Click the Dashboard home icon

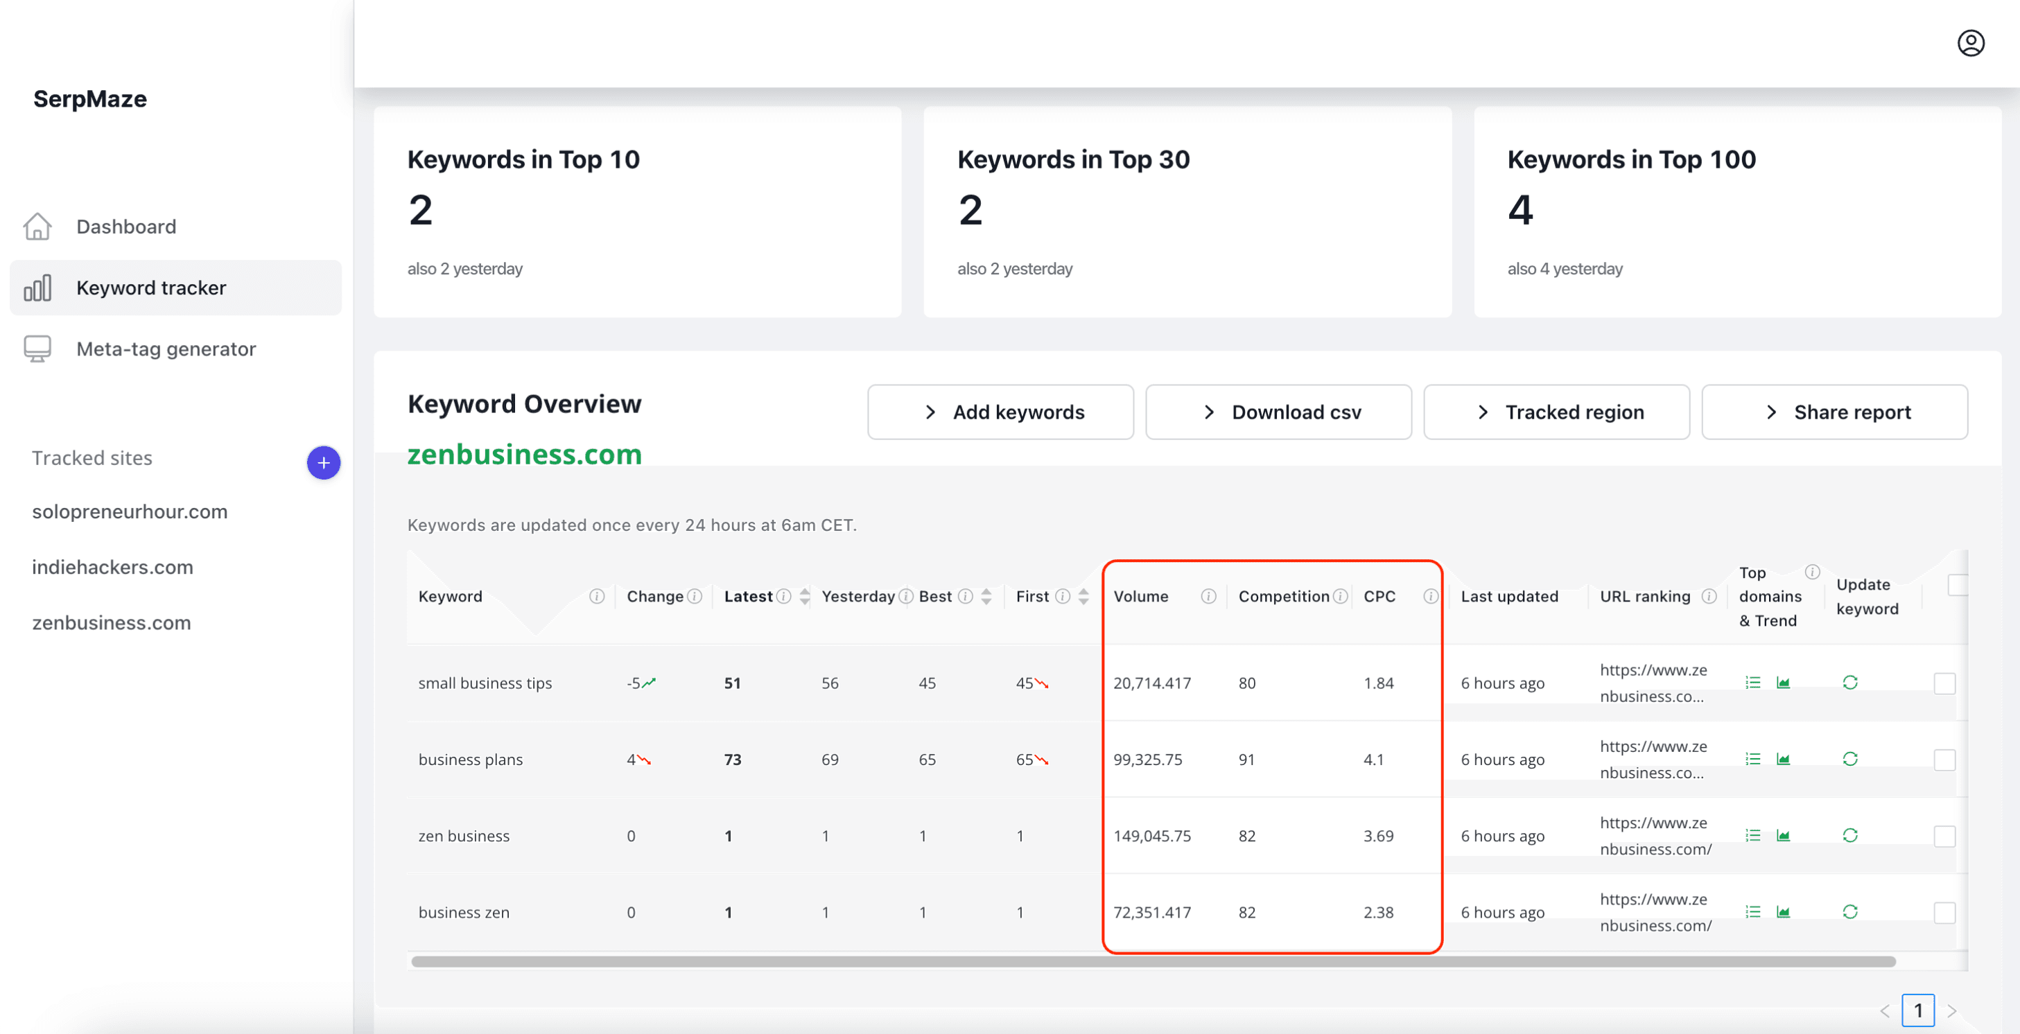(37, 227)
